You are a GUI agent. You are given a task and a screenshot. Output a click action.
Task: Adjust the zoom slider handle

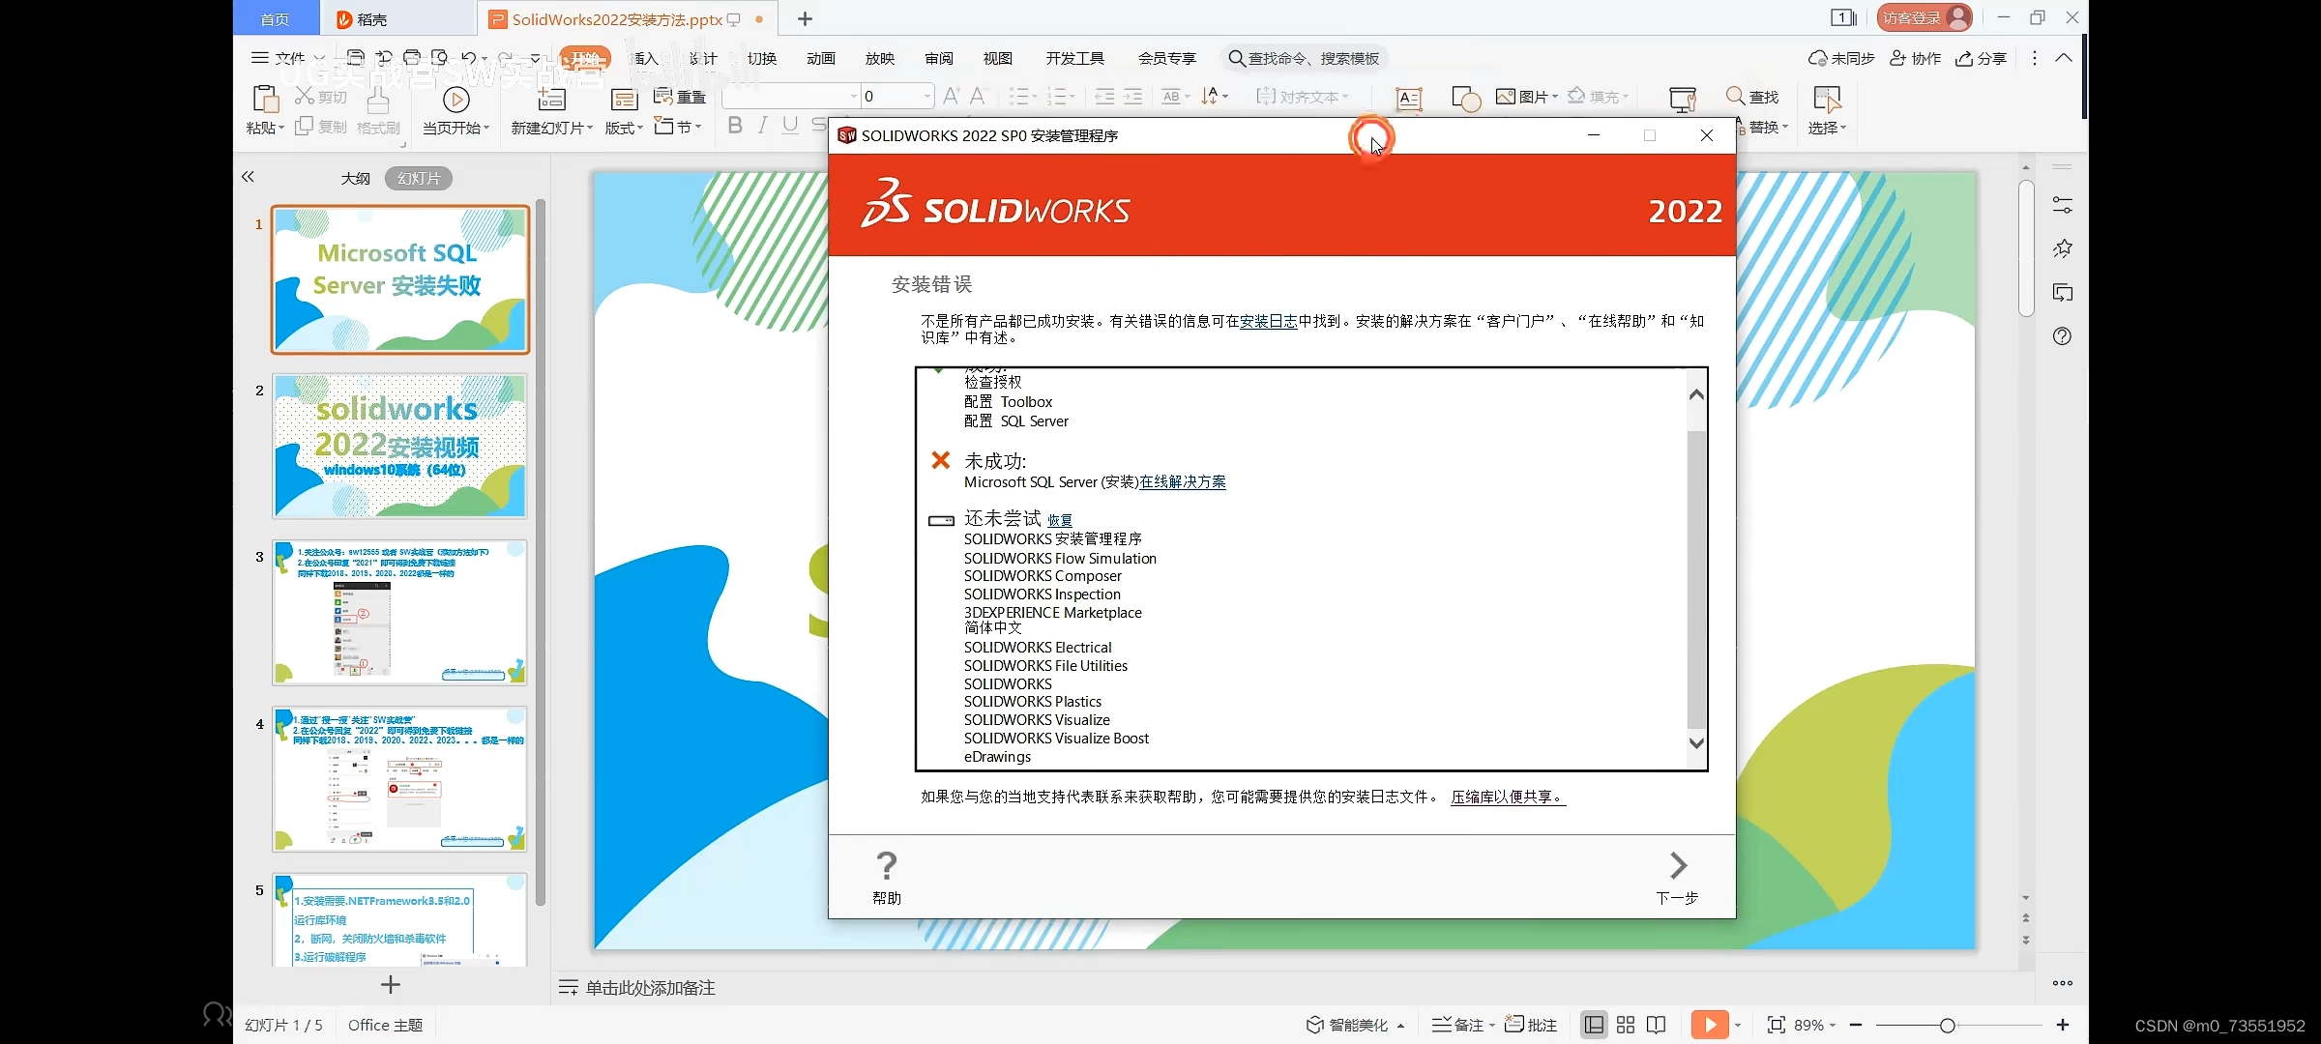click(1947, 1025)
